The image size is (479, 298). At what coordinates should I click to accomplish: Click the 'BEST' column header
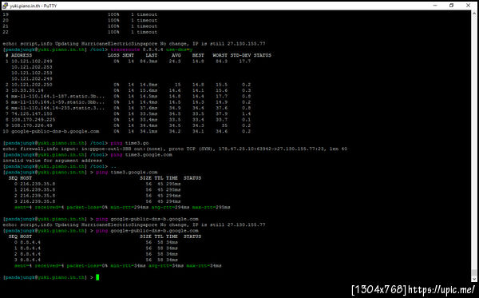[198, 55]
